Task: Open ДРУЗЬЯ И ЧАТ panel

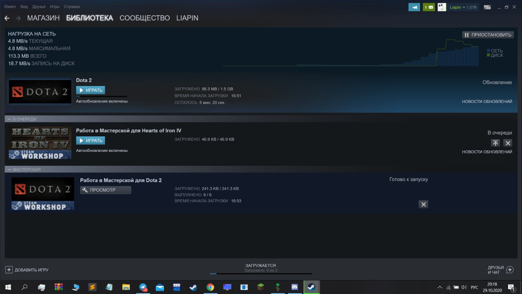Action: point(500,269)
